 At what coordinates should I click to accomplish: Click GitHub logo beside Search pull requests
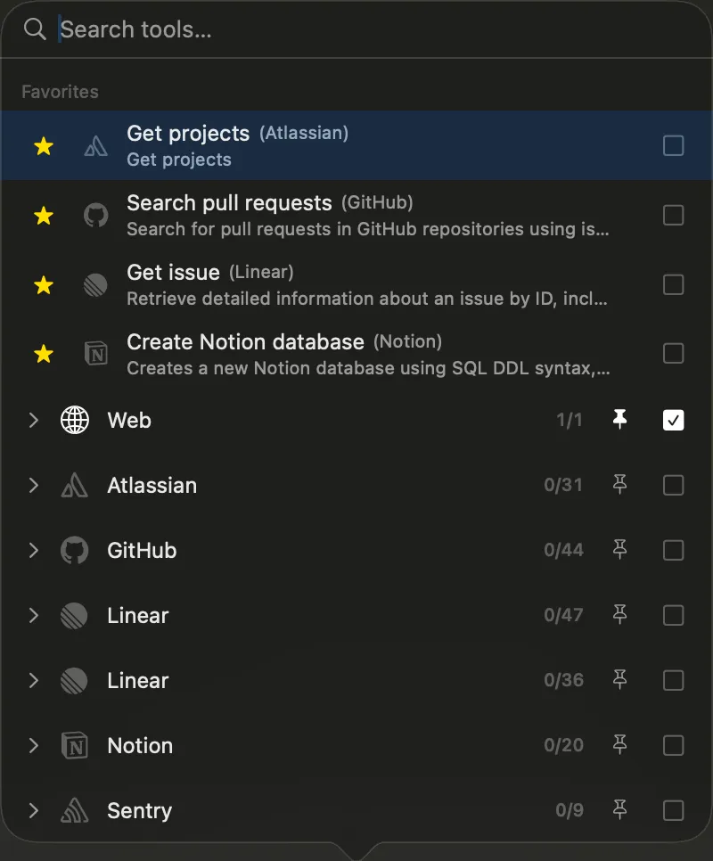tap(96, 216)
